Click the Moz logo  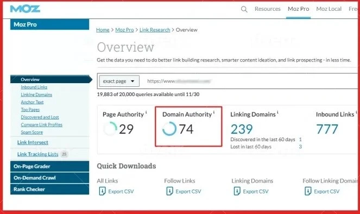pyautogui.click(x=25, y=9)
